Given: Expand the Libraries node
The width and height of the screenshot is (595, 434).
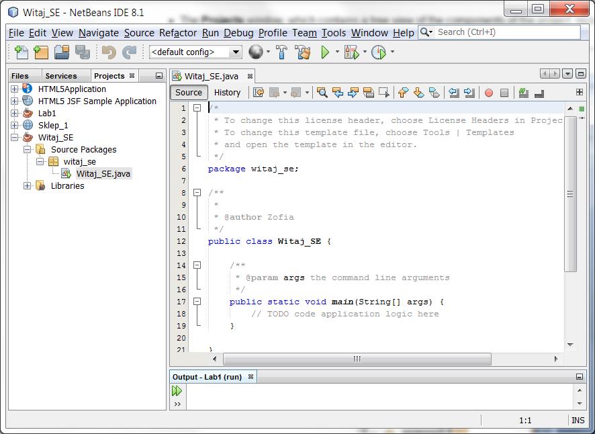Looking at the screenshot, I should click(x=27, y=185).
